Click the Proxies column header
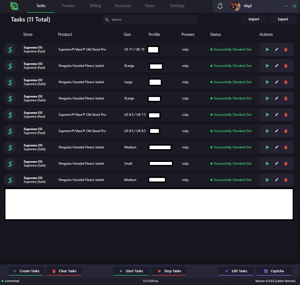Image resolution: width=300 pixels, height=285 pixels. [x=188, y=35]
